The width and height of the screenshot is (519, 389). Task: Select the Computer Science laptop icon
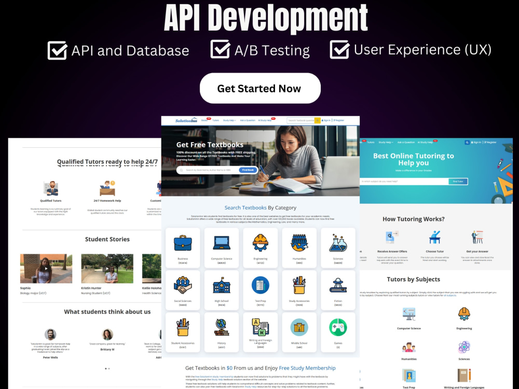tap(222, 243)
